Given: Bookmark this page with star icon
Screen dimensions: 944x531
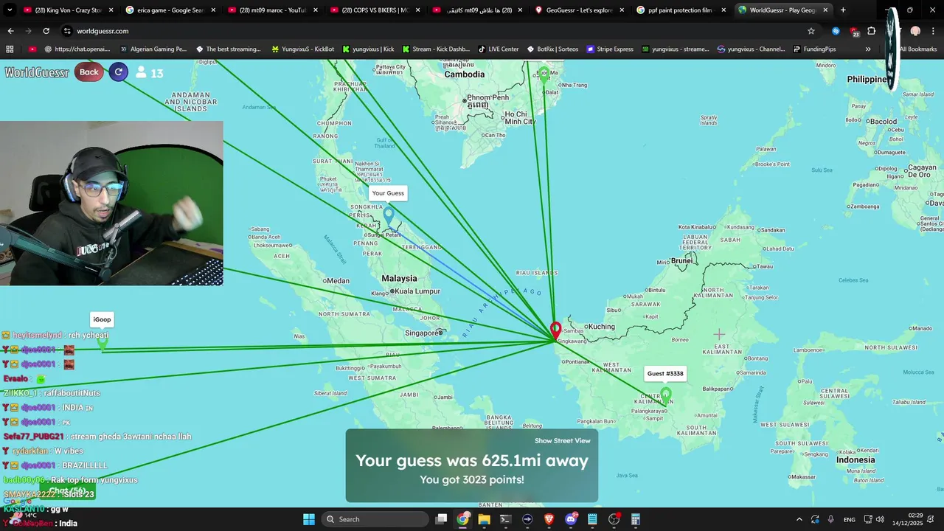Looking at the screenshot, I should pyautogui.click(x=811, y=31).
